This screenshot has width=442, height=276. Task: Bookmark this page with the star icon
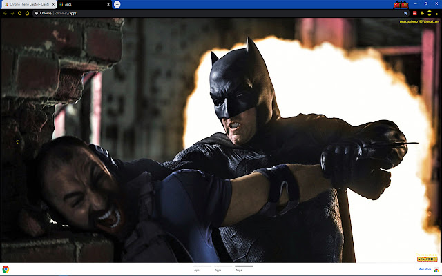click(405, 13)
